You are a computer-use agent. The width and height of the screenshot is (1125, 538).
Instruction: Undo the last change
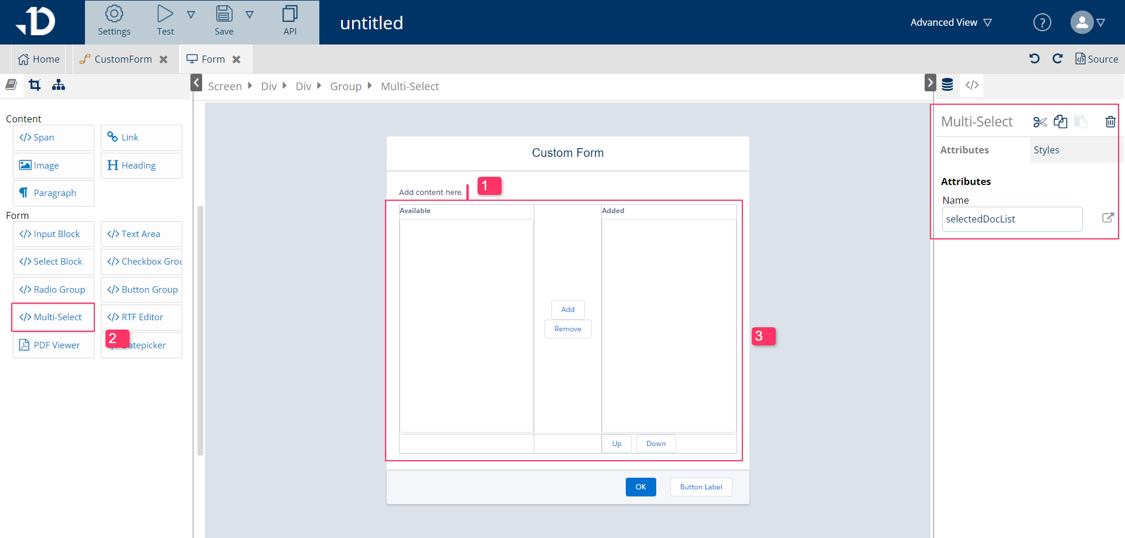click(x=1035, y=59)
